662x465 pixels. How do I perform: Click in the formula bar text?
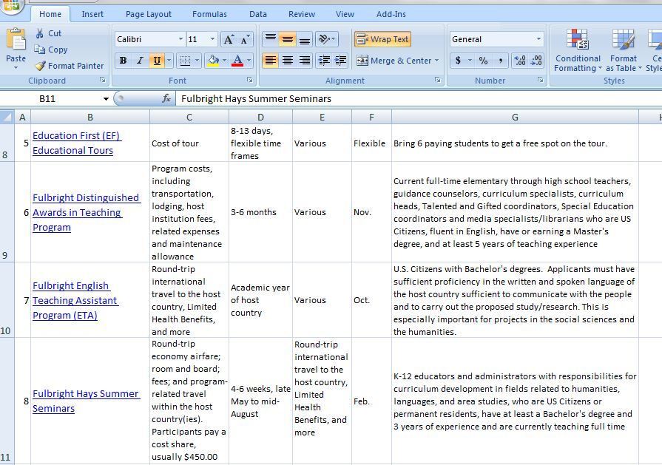256,99
